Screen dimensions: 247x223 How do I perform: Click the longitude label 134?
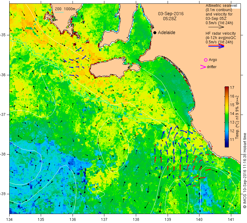[10, 220]
